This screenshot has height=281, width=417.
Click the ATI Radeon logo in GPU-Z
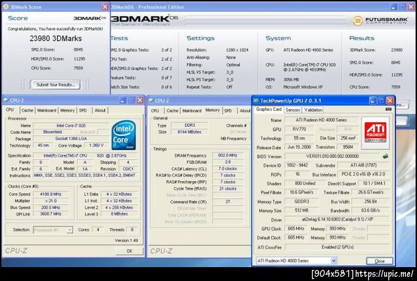375,133
